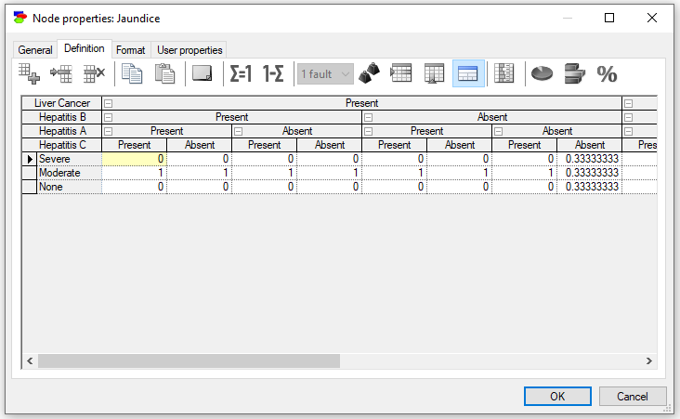Copy the selected table cells
This screenshot has width=680, height=419.
point(132,73)
